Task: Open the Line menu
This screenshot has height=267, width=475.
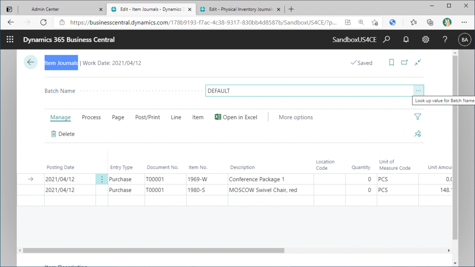Action: (x=176, y=117)
